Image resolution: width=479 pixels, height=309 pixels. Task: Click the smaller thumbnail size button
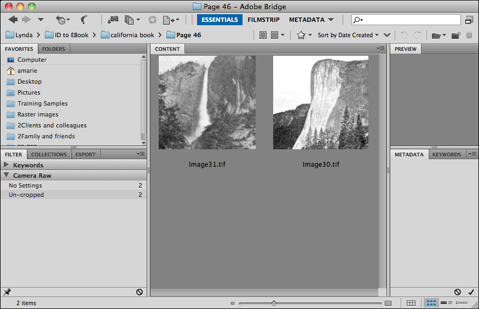coord(233,303)
